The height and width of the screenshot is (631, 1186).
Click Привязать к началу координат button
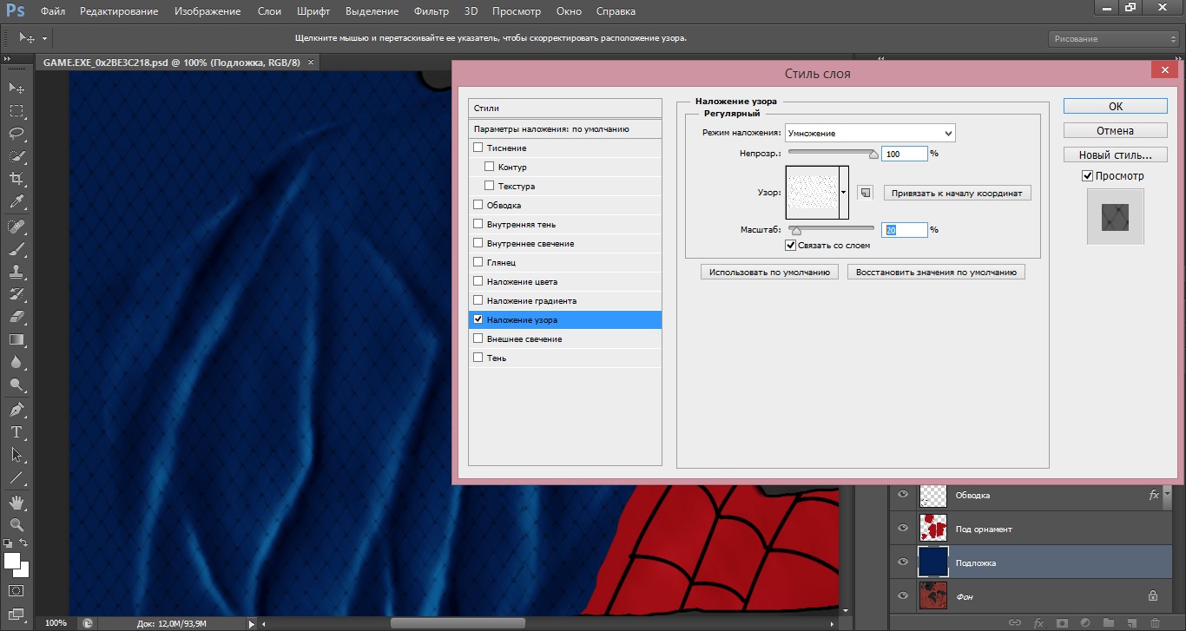[x=958, y=193]
